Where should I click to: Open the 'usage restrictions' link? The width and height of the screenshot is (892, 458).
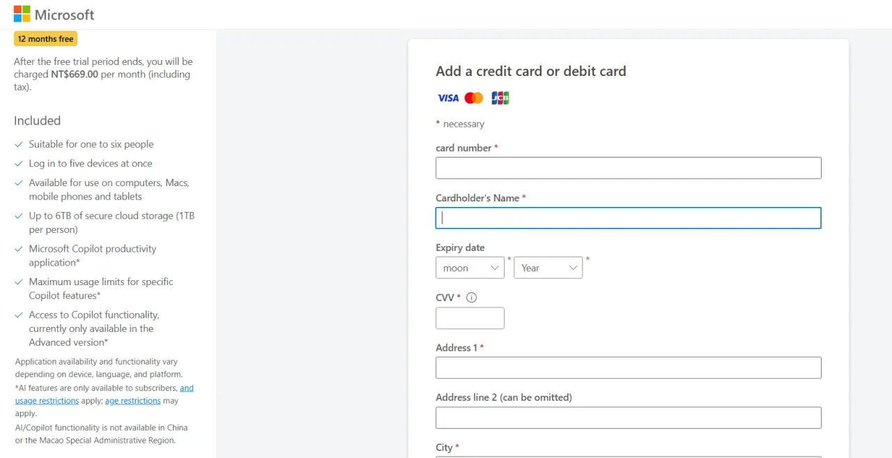[x=47, y=401]
